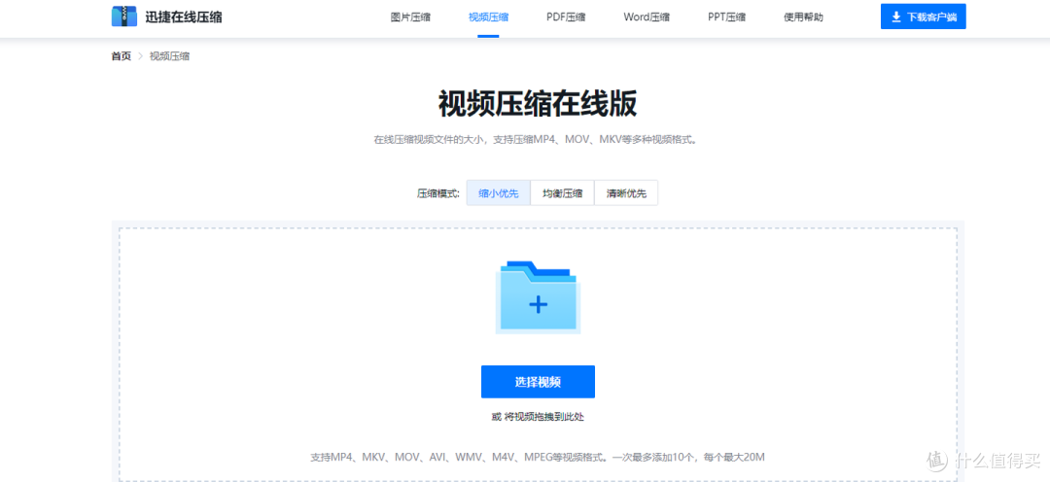The height and width of the screenshot is (482, 1050).
Task: Navigate to 首页 in breadcrumb
Action: point(122,56)
